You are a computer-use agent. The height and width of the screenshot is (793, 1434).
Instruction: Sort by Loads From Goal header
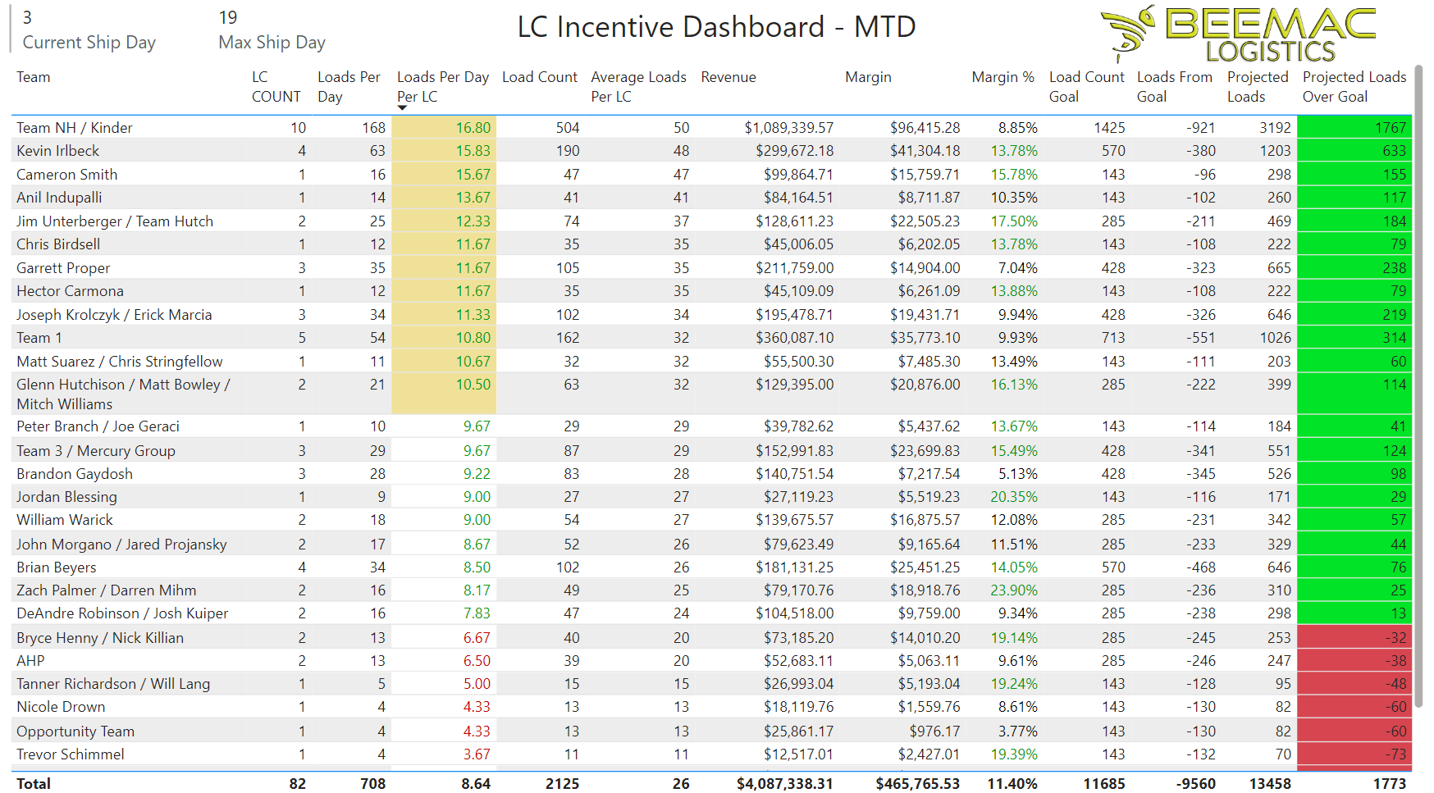[x=1175, y=87]
